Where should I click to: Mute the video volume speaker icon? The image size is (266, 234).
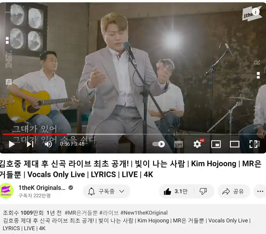(x=48, y=144)
